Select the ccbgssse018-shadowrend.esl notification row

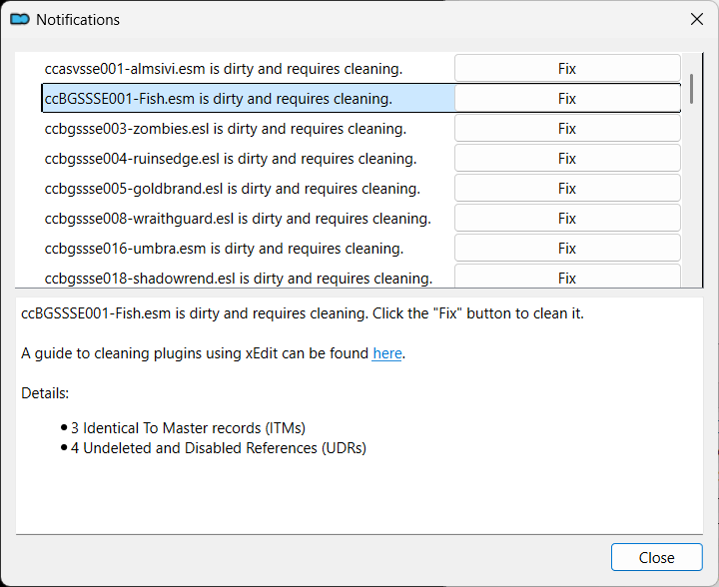click(248, 277)
